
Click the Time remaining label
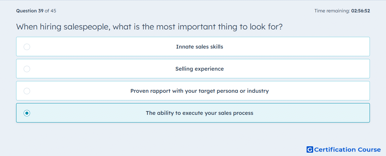coord(332,11)
